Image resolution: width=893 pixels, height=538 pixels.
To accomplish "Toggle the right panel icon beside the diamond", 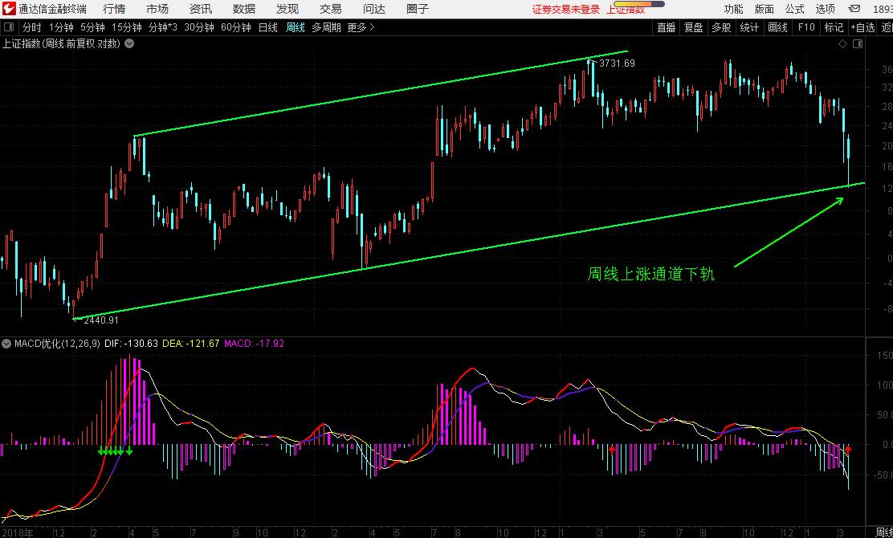I will point(858,44).
